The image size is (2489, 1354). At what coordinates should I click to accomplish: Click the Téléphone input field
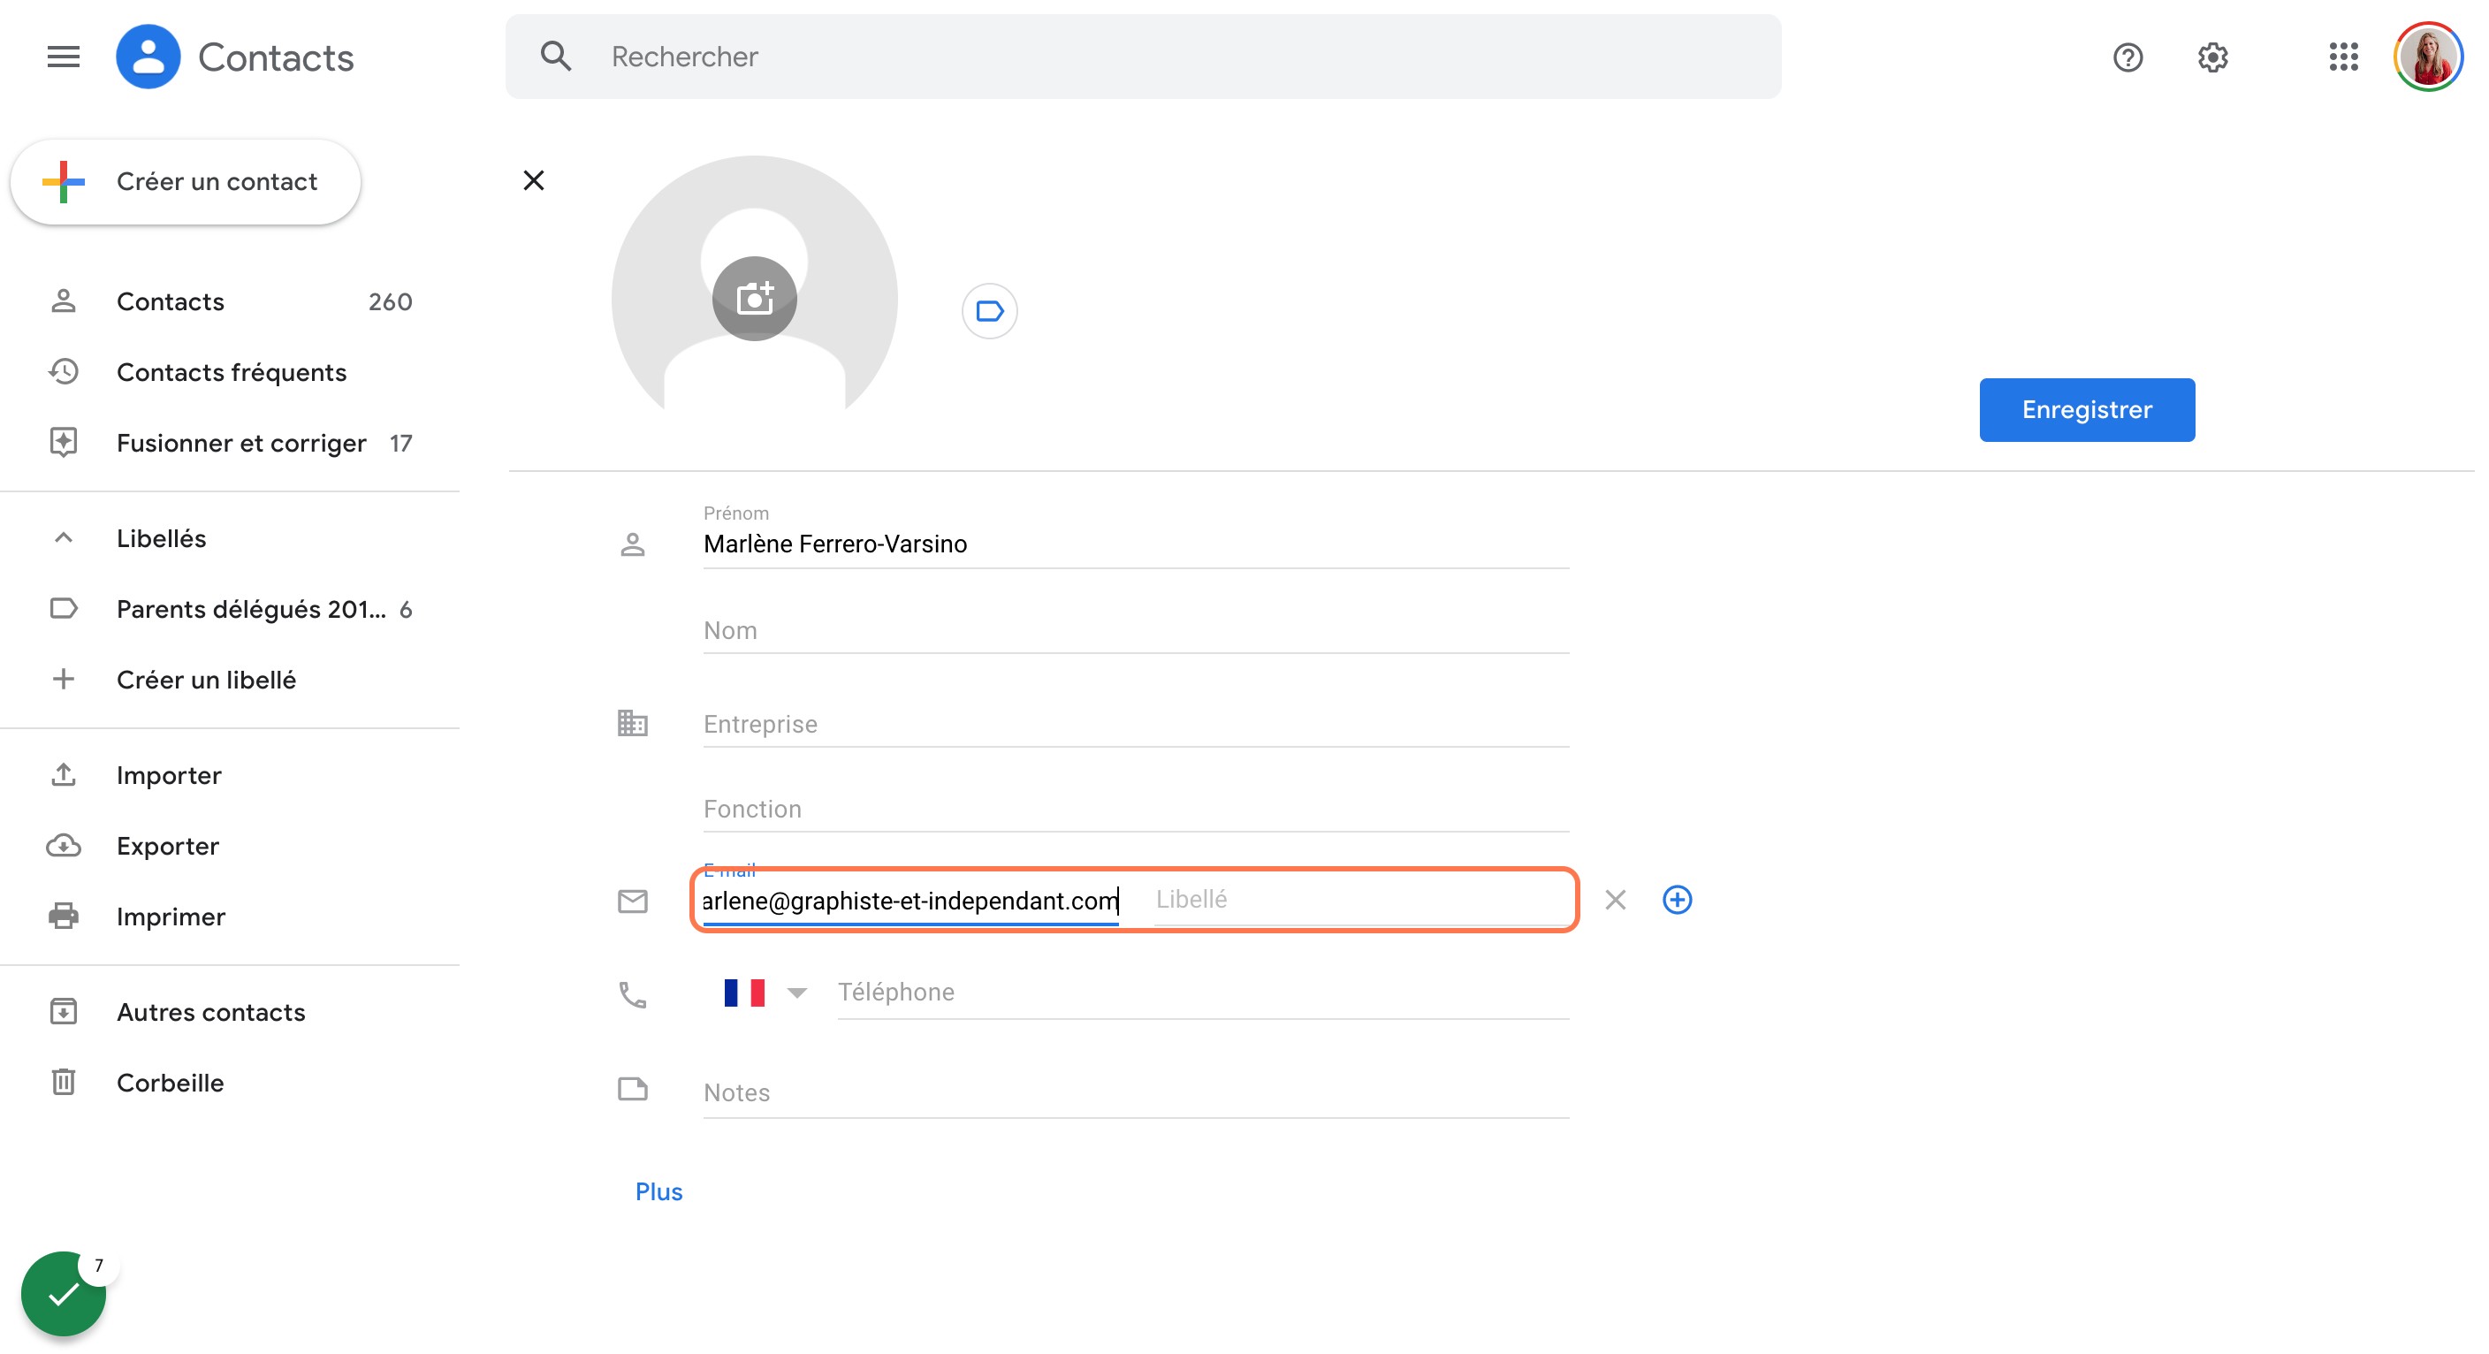[x=1203, y=993]
